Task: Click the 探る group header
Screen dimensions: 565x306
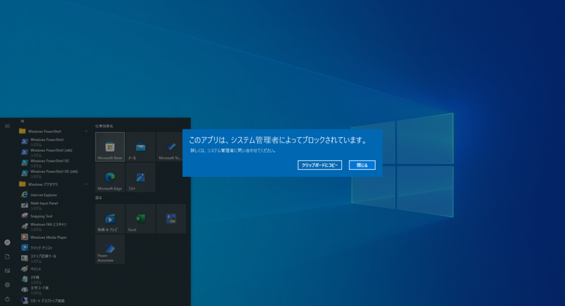Action: pyautogui.click(x=98, y=197)
